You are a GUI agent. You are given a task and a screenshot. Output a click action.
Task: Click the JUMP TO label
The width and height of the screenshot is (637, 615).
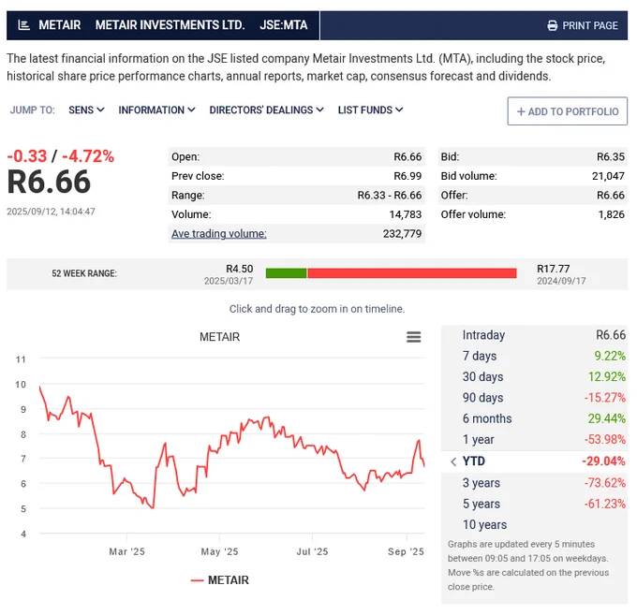pyautogui.click(x=33, y=110)
